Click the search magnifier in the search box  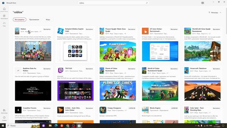tap(146, 3)
